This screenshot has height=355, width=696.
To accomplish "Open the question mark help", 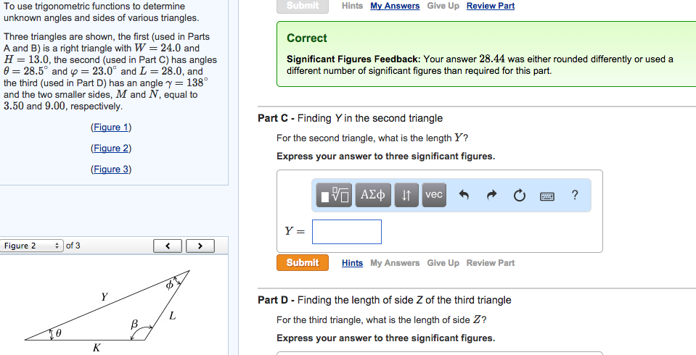I will (575, 195).
